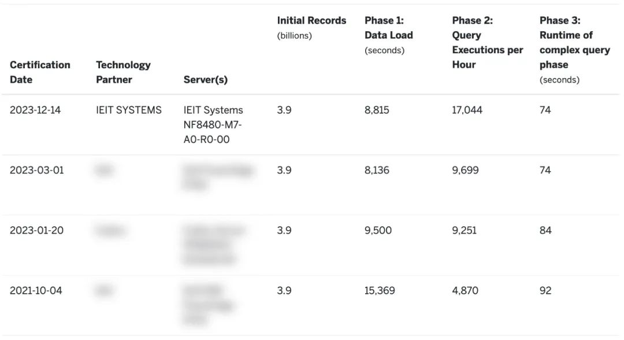Click the 8,136 data load value

click(x=377, y=170)
